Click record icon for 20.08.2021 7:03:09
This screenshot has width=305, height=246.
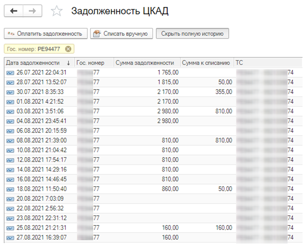[x=10, y=199]
